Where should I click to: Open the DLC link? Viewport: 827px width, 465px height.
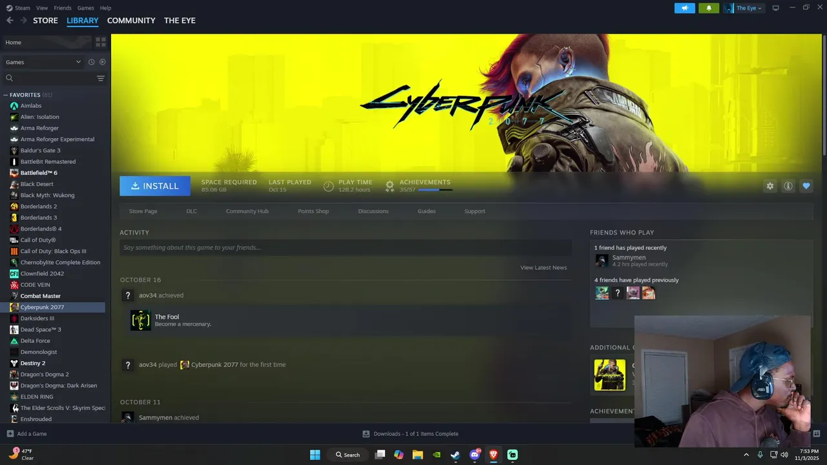point(191,211)
